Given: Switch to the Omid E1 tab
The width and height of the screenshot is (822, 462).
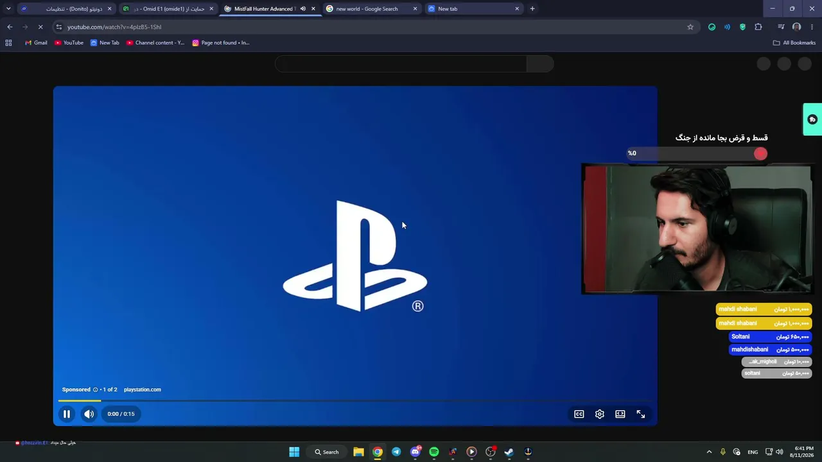Looking at the screenshot, I should pyautogui.click(x=168, y=9).
